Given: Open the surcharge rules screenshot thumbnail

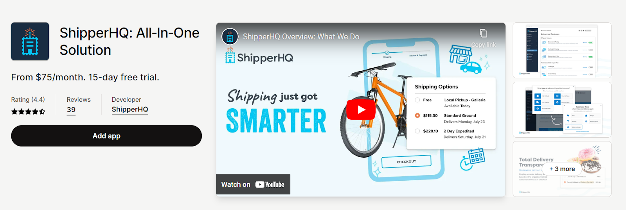Looking at the screenshot, I should pos(562,109).
